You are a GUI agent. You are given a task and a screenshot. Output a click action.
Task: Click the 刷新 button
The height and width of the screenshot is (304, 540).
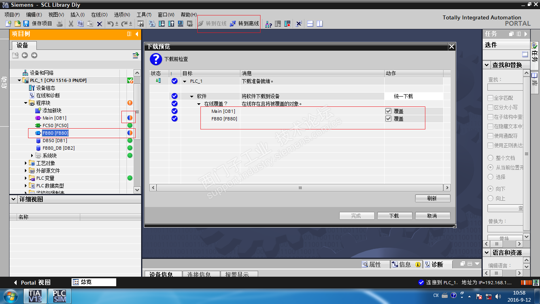432,198
